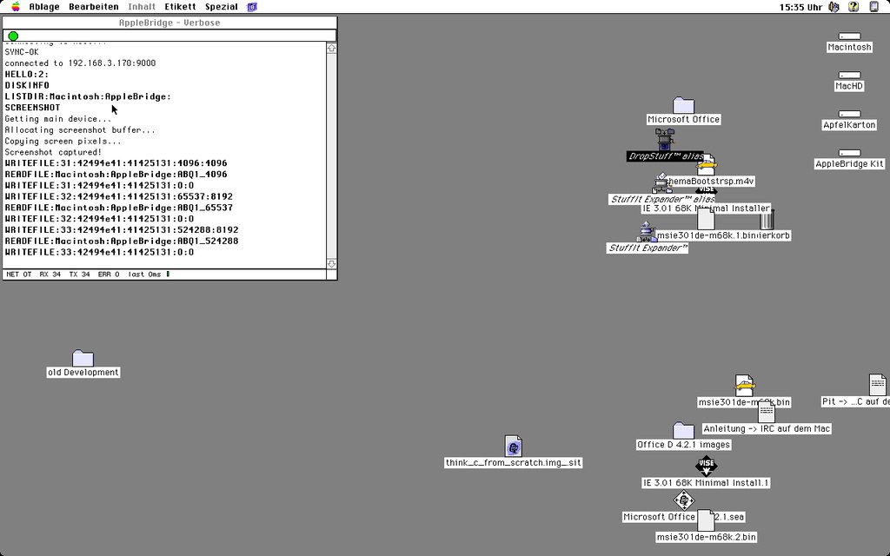Select Anleitung -> IRC auf dem Mac document
The height and width of the screenshot is (556, 890).
767,413
